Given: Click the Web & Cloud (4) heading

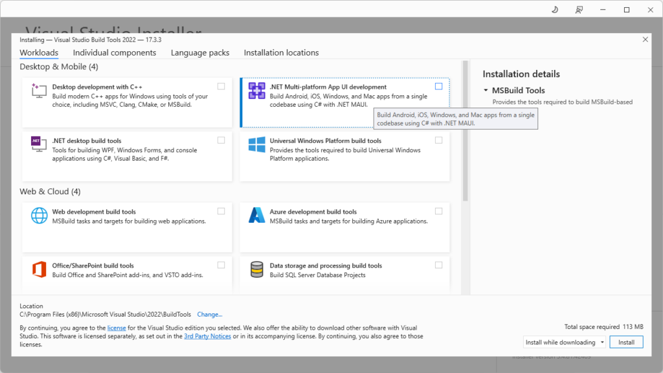Looking at the screenshot, I should (x=50, y=192).
